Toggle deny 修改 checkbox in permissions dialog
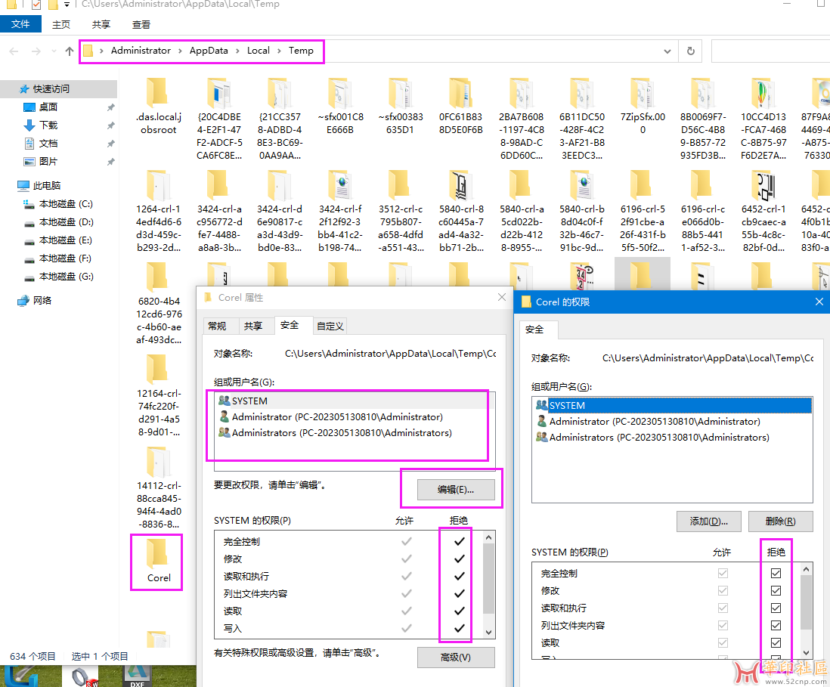The height and width of the screenshot is (687, 830). click(776, 591)
